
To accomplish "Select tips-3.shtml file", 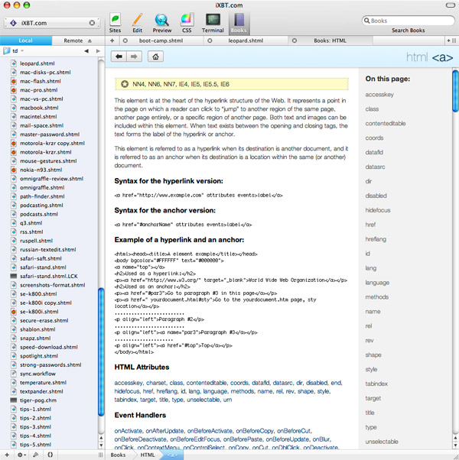I will point(35,427).
